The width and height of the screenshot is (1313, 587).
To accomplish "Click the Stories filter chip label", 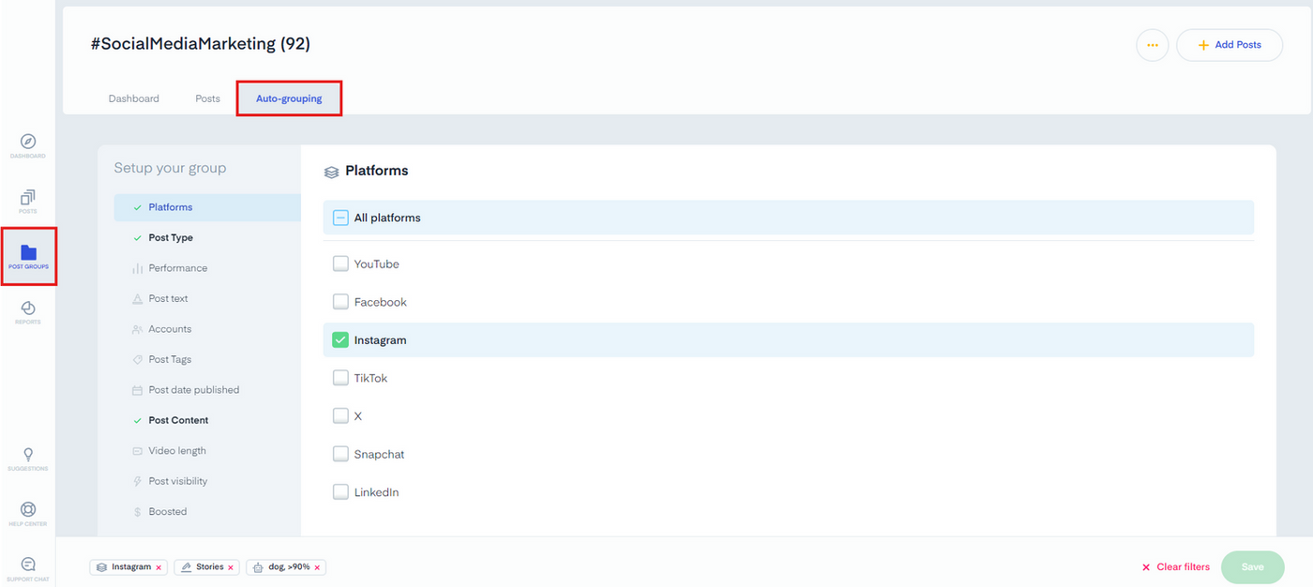I will click(x=210, y=567).
